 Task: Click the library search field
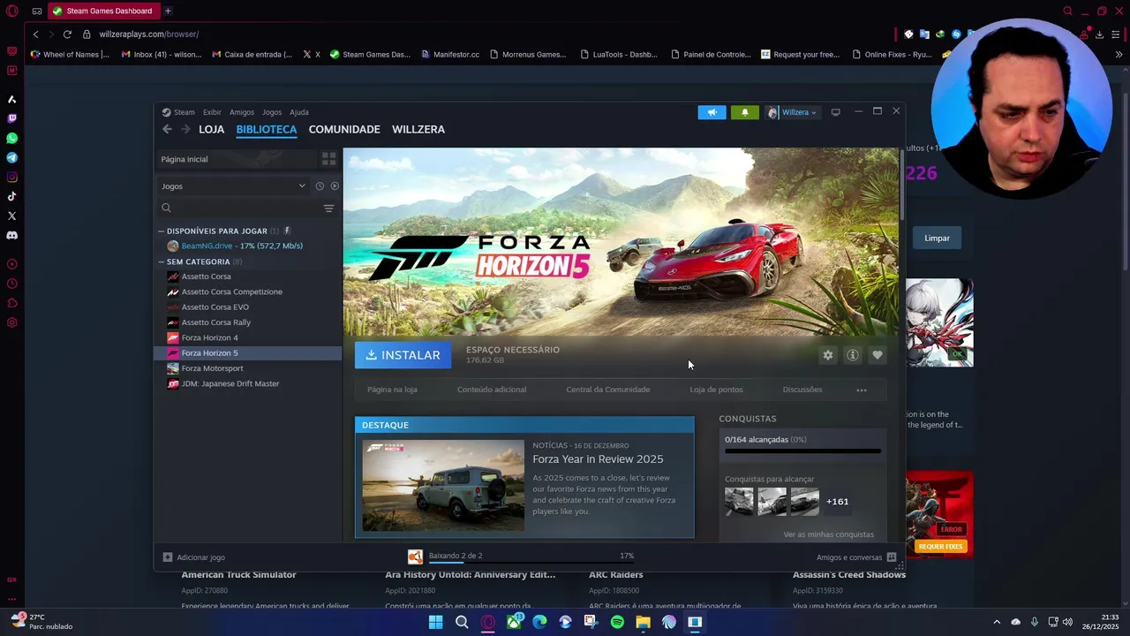click(238, 208)
